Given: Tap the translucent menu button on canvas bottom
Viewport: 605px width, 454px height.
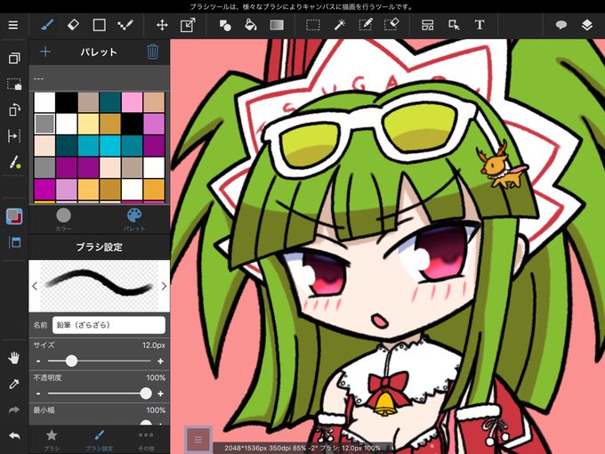Looking at the screenshot, I should click(198, 440).
